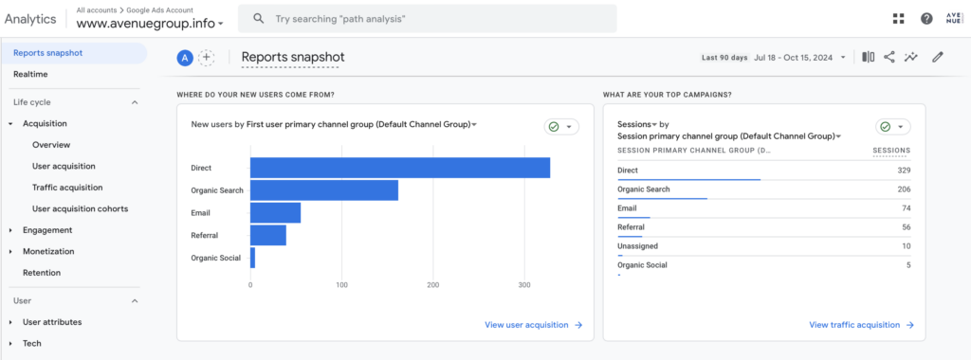
Task: Click the blue 'A' All Users segment badge
Action: [x=185, y=58]
